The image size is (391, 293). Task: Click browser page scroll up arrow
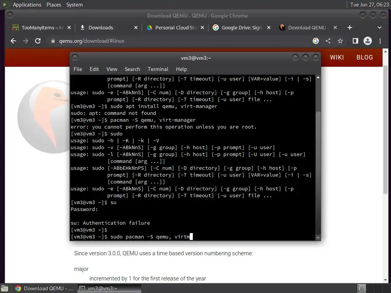[385, 52]
